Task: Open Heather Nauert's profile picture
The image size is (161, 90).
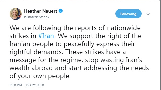Action: click(x=16, y=14)
